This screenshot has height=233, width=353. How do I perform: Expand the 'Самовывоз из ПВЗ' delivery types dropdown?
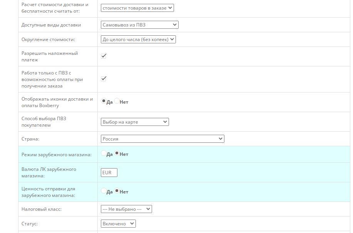coord(139,25)
